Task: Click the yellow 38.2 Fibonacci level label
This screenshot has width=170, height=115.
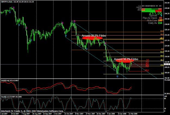Action: [162, 60]
